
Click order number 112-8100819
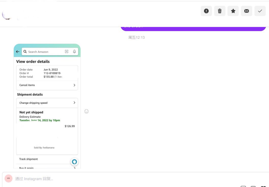[x=52, y=73]
